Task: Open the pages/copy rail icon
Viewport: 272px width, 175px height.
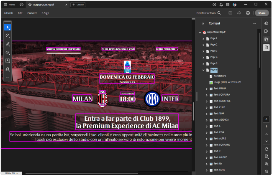Action: tap(266, 39)
